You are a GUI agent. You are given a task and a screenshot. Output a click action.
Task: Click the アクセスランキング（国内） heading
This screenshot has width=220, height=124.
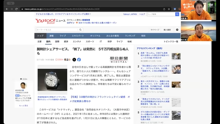(150, 48)
